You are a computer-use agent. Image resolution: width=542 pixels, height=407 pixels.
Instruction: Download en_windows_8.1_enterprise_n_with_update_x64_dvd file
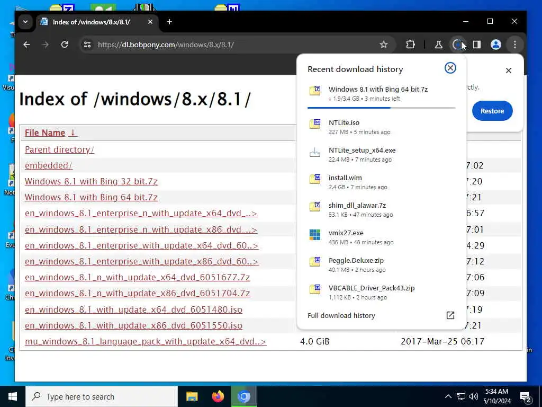coord(141,213)
